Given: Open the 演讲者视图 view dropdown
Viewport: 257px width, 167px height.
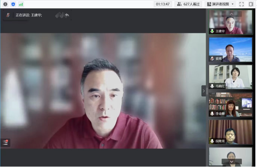Looking at the screenshot, I should point(220,4).
